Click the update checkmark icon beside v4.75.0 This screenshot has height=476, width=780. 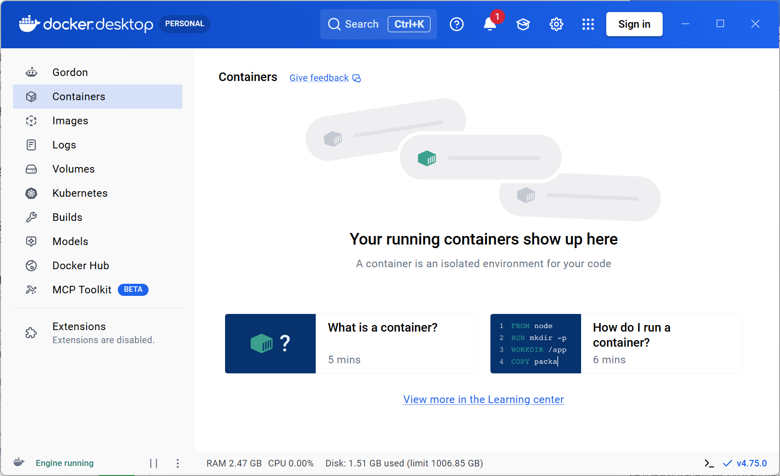click(x=727, y=463)
